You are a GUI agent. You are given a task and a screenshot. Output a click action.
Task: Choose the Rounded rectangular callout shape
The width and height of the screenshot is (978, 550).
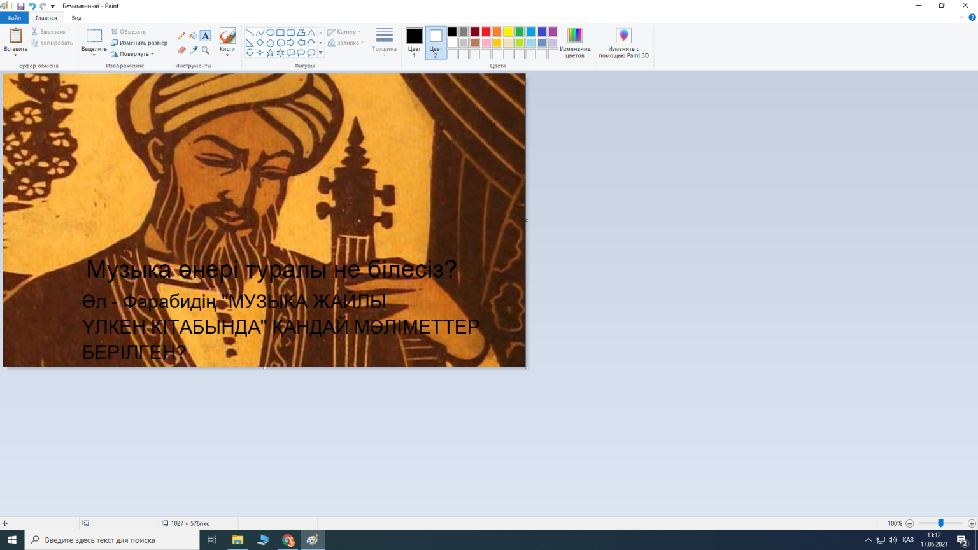click(290, 53)
